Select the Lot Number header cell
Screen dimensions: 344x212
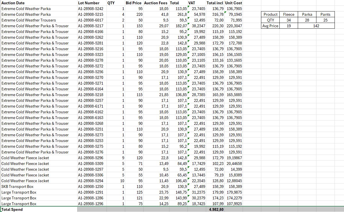92,3
